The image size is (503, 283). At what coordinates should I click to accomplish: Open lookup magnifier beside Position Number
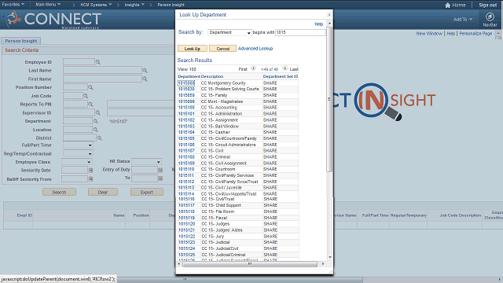tap(90, 87)
